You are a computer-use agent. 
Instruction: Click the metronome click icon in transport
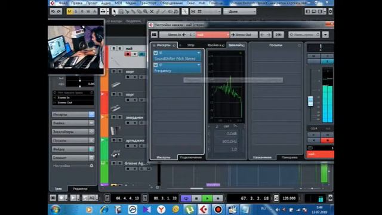276,198
